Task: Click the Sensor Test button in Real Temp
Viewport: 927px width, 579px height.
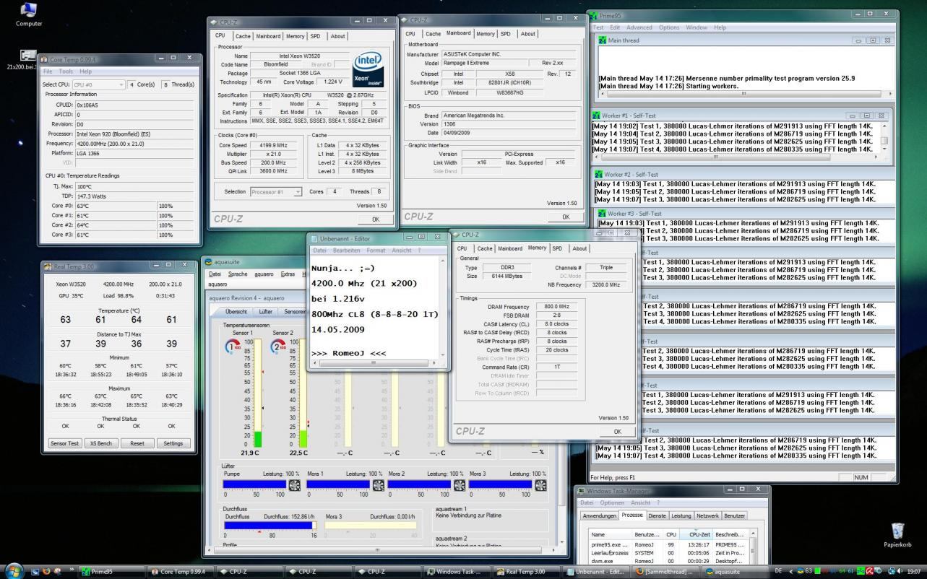Action: 65,443
